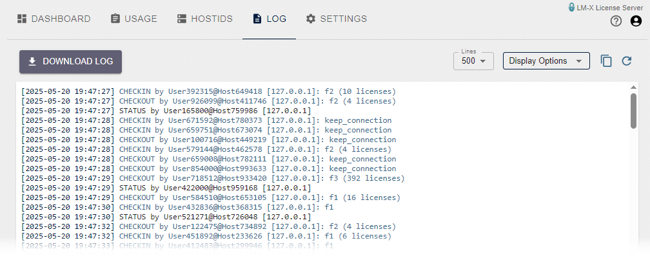650x256 pixels.
Task: Click the f3 (392 licenses) checkout log line
Action: coord(213,178)
